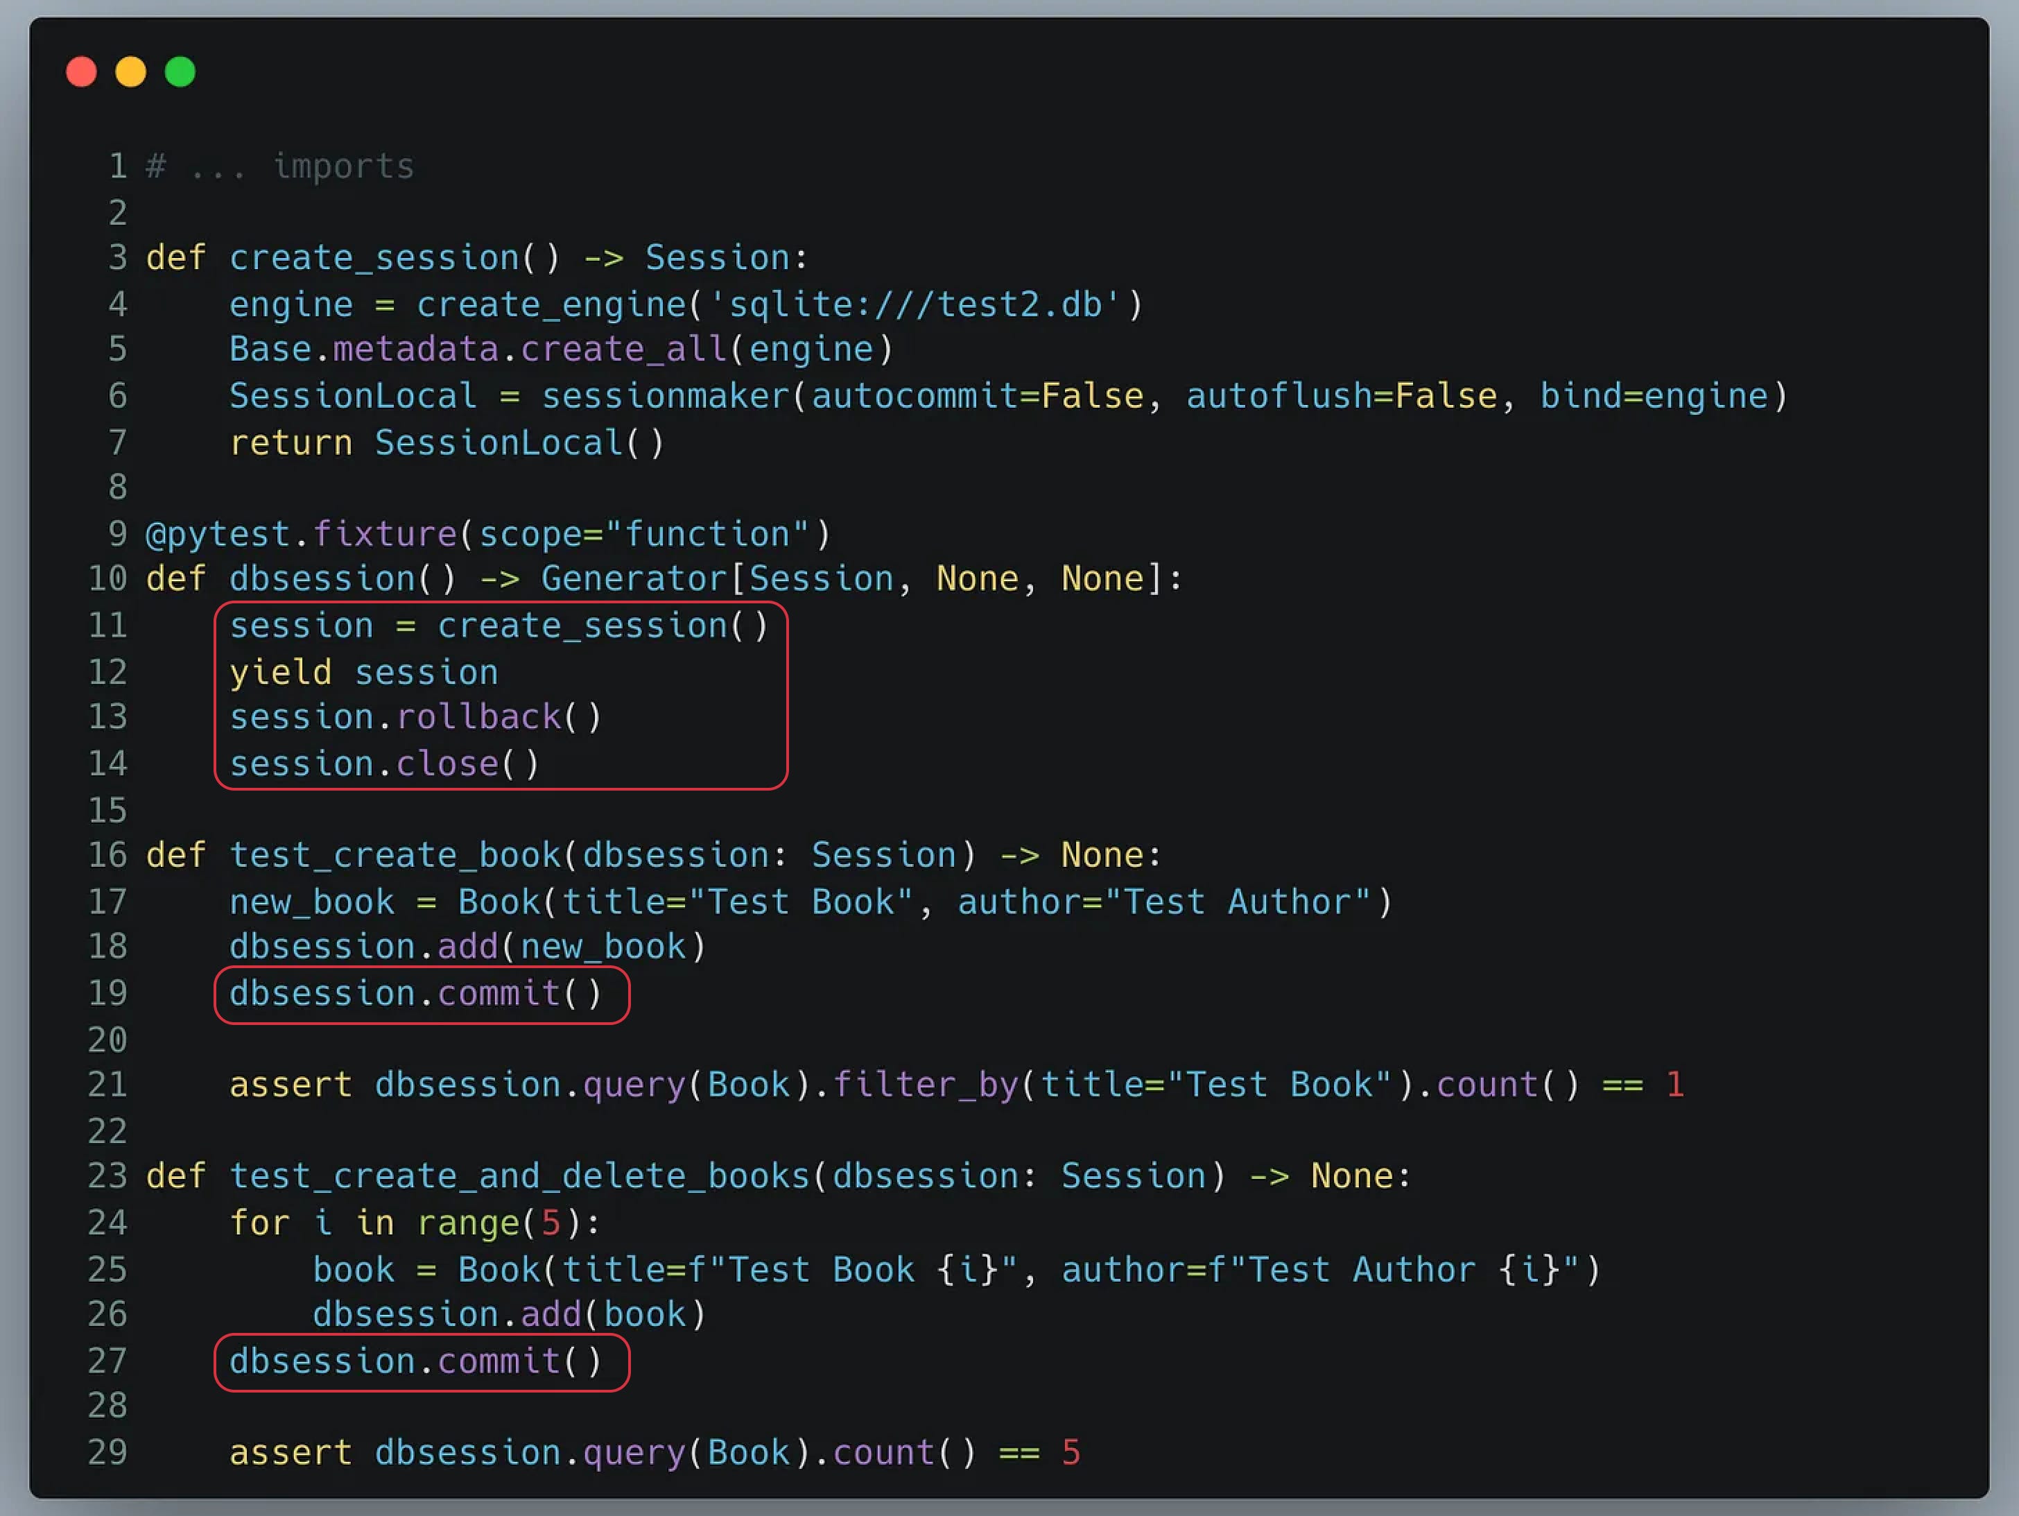The width and height of the screenshot is (2019, 1516).
Task: Click the test_create_book function name
Action: tap(395, 855)
